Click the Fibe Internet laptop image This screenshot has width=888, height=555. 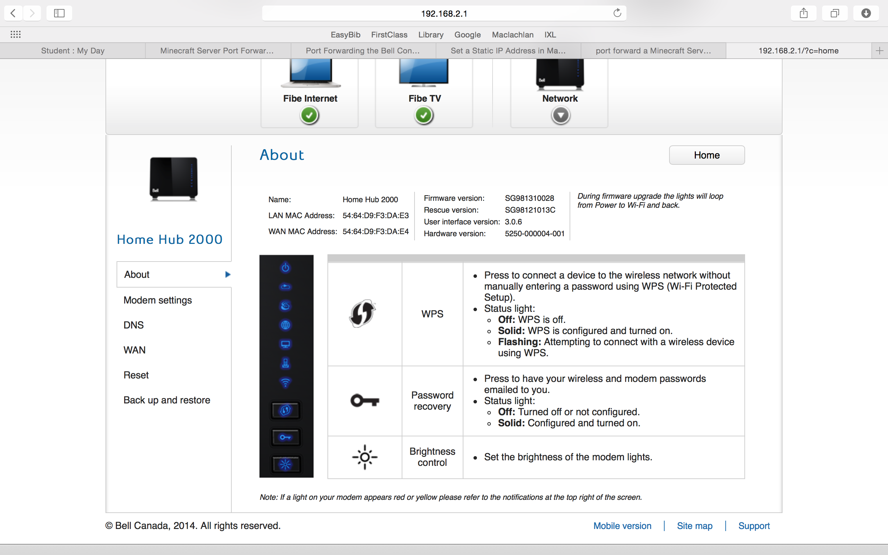point(310,74)
